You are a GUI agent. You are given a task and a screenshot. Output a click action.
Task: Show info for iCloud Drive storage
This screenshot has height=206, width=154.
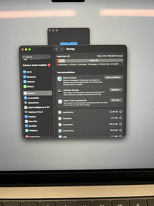[x=120, y=130]
